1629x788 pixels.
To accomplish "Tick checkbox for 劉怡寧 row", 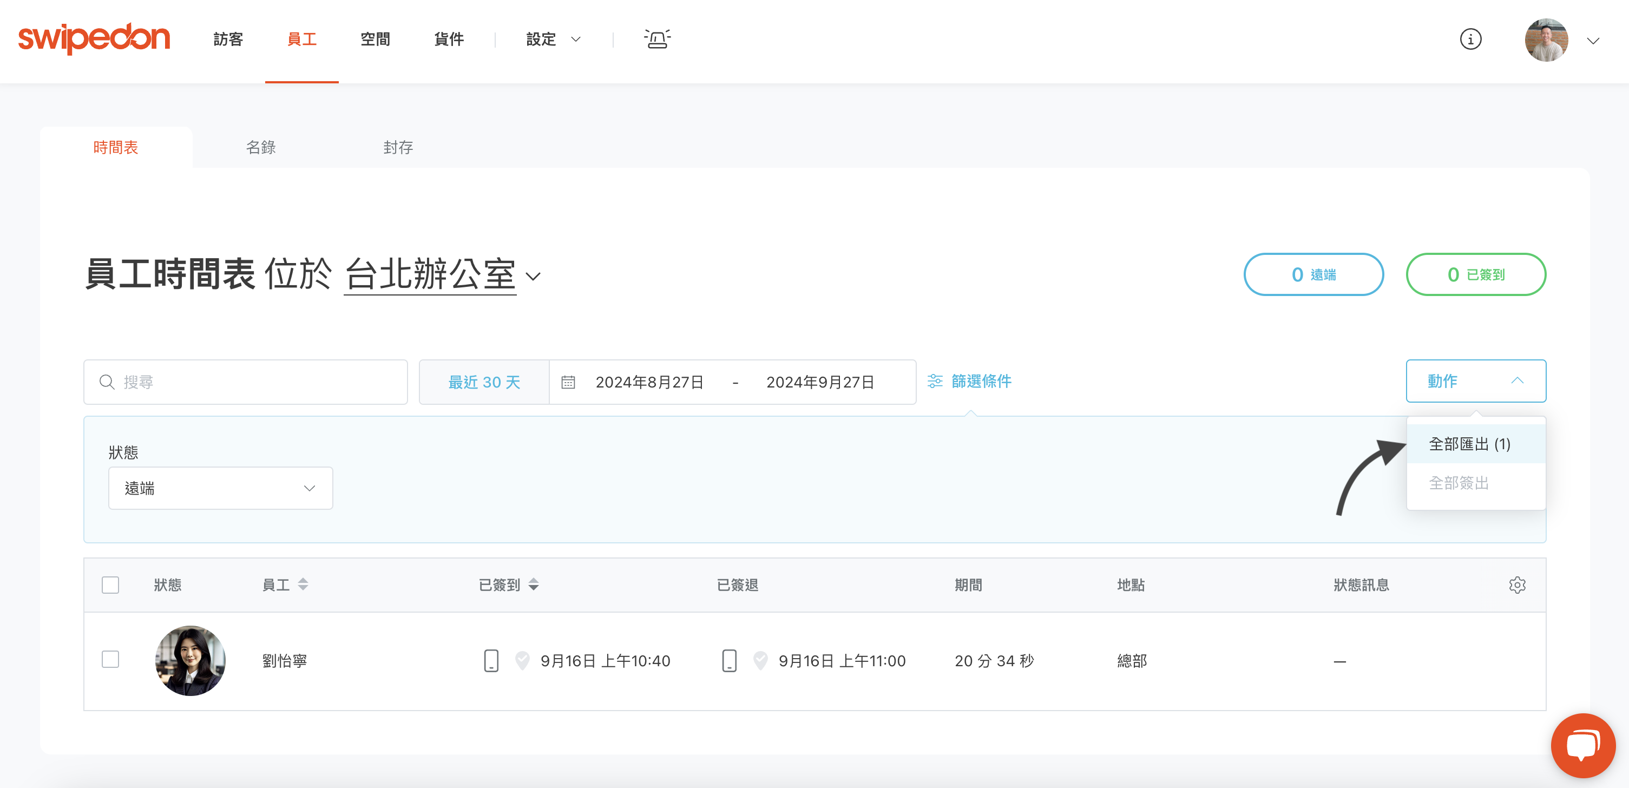I will (110, 660).
